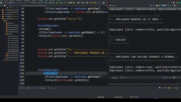Screen dimensions: 181x102
Task: Click the Collapse All icon in Package Explorer
Action: click(8, 8)
